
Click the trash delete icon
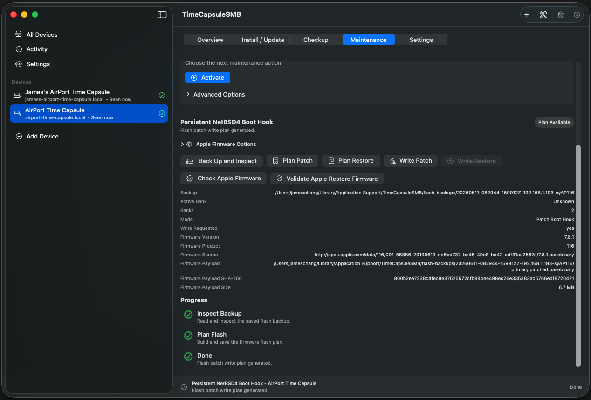pyautogui.click(x=561, y=15)
